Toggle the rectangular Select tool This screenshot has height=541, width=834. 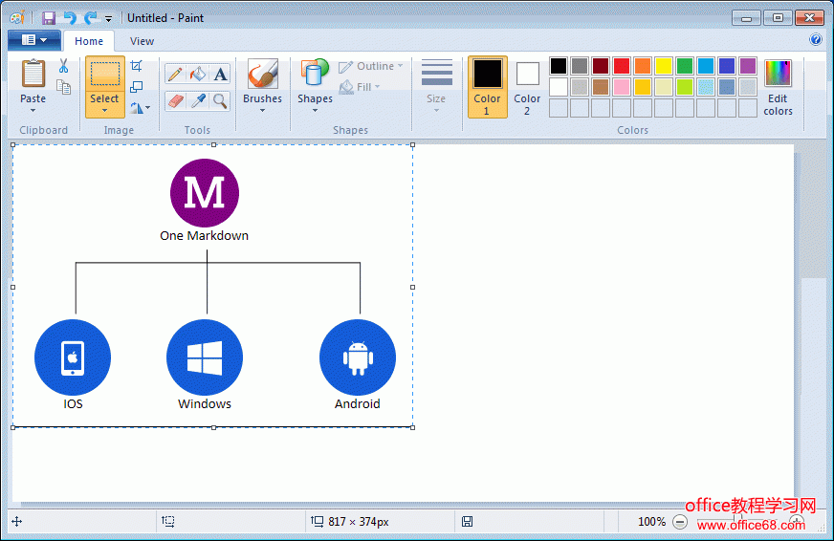pyautogui.click(x=104, y=76)
